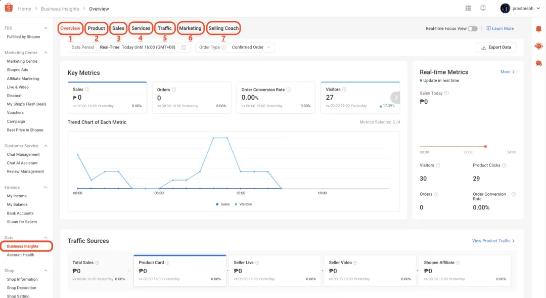This screenshot has width=546, height=298.
Task: Select the Sales key metric card
Action: coord(107,98)
